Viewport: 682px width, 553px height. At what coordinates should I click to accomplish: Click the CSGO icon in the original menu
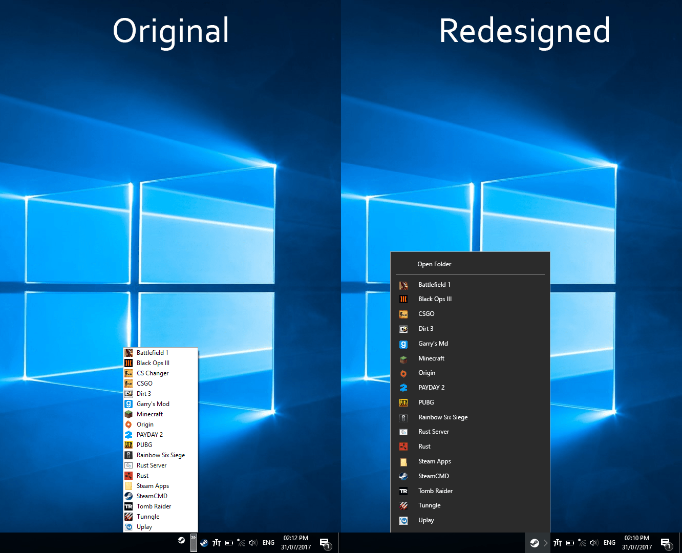pyautogui.click(x=128, y=383)
